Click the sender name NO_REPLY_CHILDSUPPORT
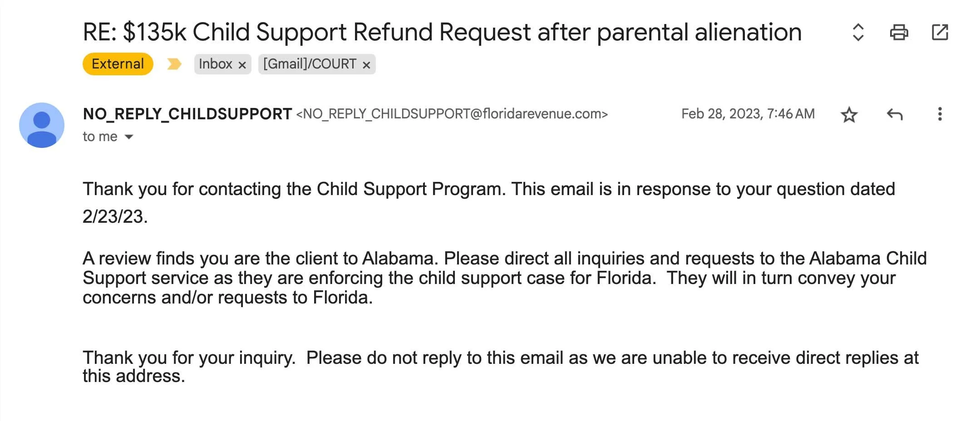 [x=187, y=114]
